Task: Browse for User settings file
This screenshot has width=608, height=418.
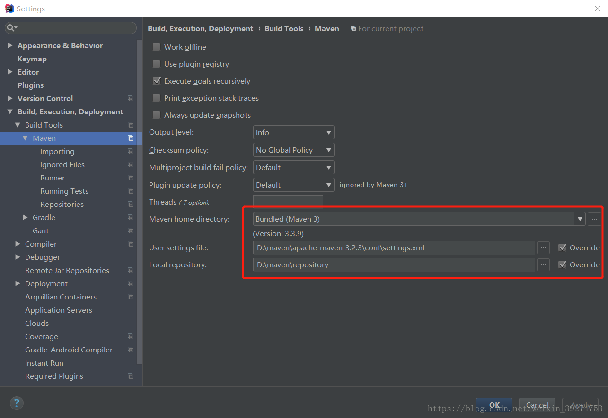Action: tap(544, 247)
